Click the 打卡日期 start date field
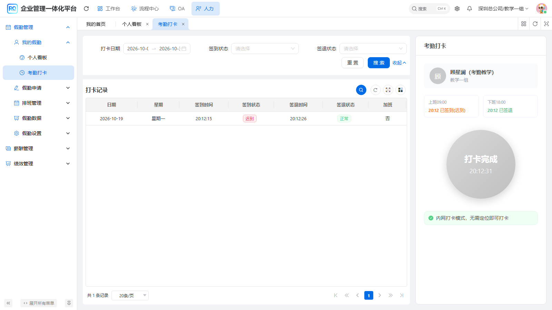 [x=138, y=49]
